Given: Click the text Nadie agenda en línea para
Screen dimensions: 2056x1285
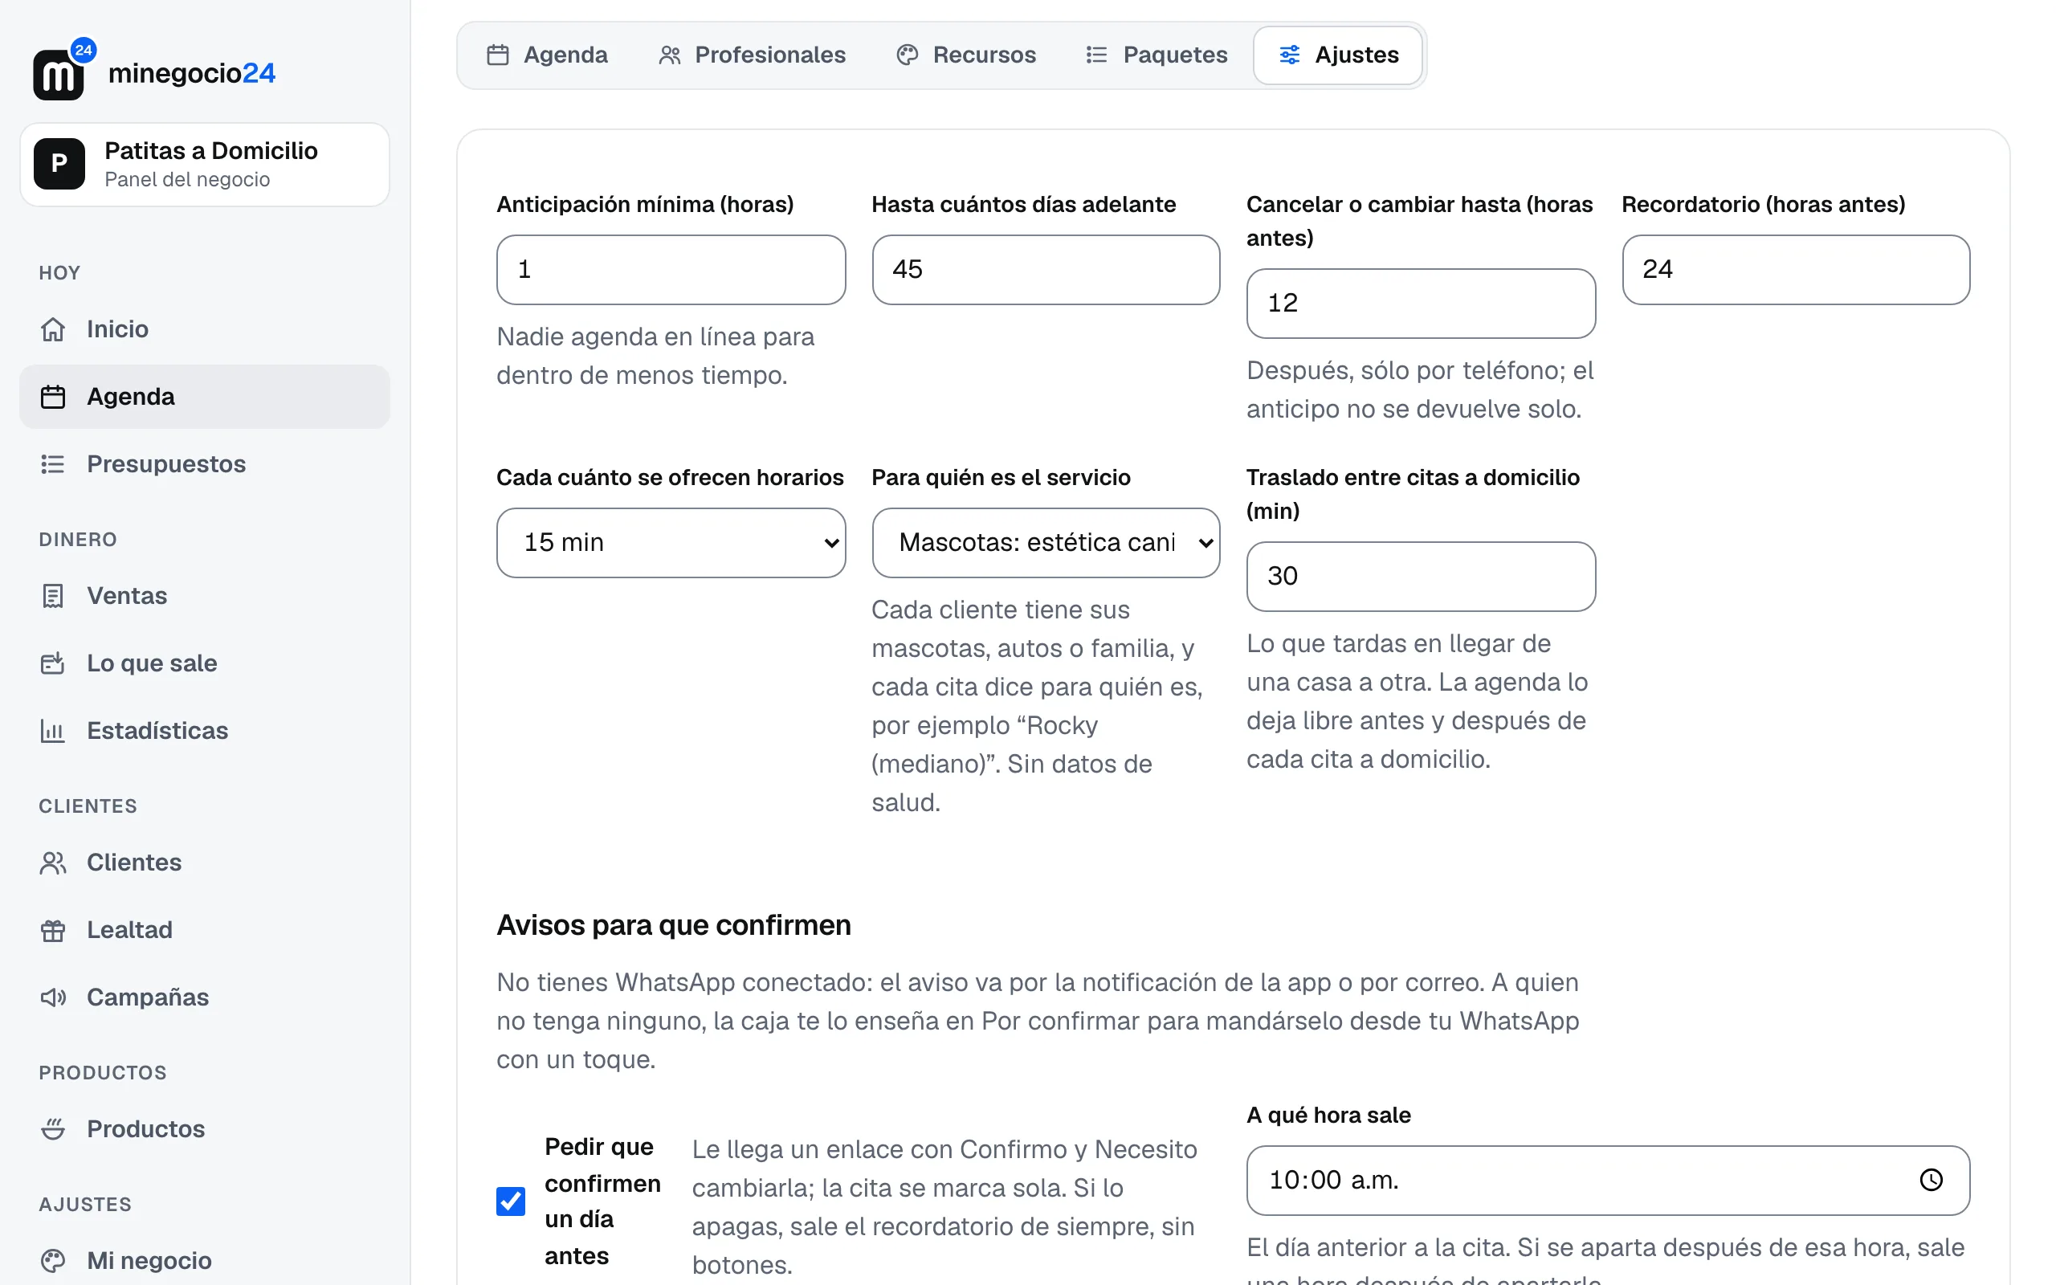Looking at the screenshot, I should [655, 337].
